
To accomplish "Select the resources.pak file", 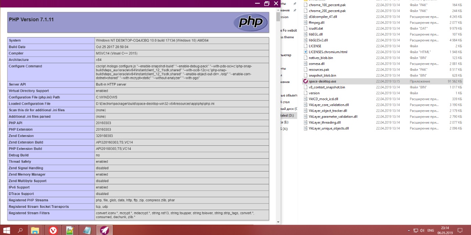I will (319, 69).
